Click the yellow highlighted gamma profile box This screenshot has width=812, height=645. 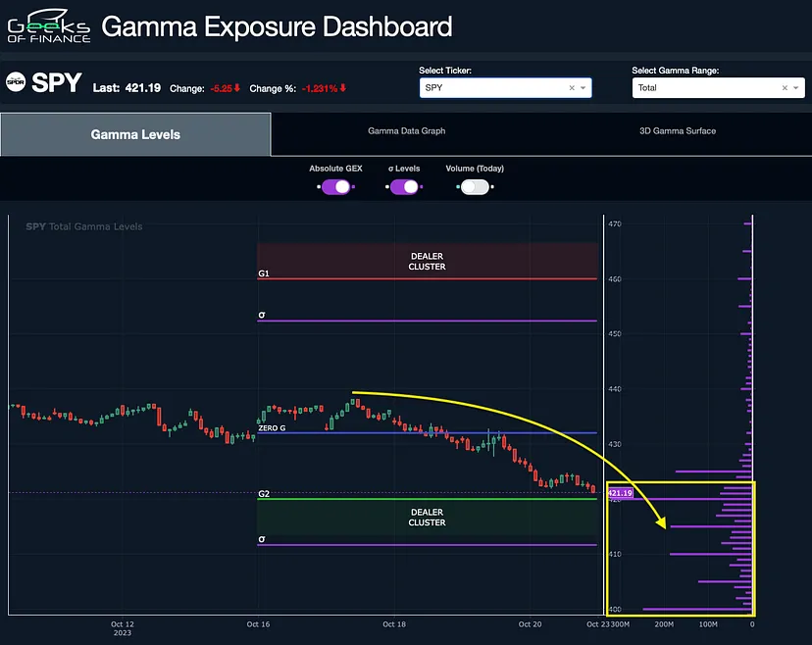pos(682,549)
